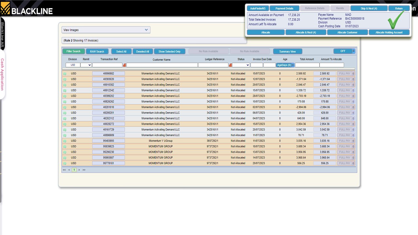Viewport: 418px width, 235px height.
Task: Click the Select All button
Action: coord(121,51)
